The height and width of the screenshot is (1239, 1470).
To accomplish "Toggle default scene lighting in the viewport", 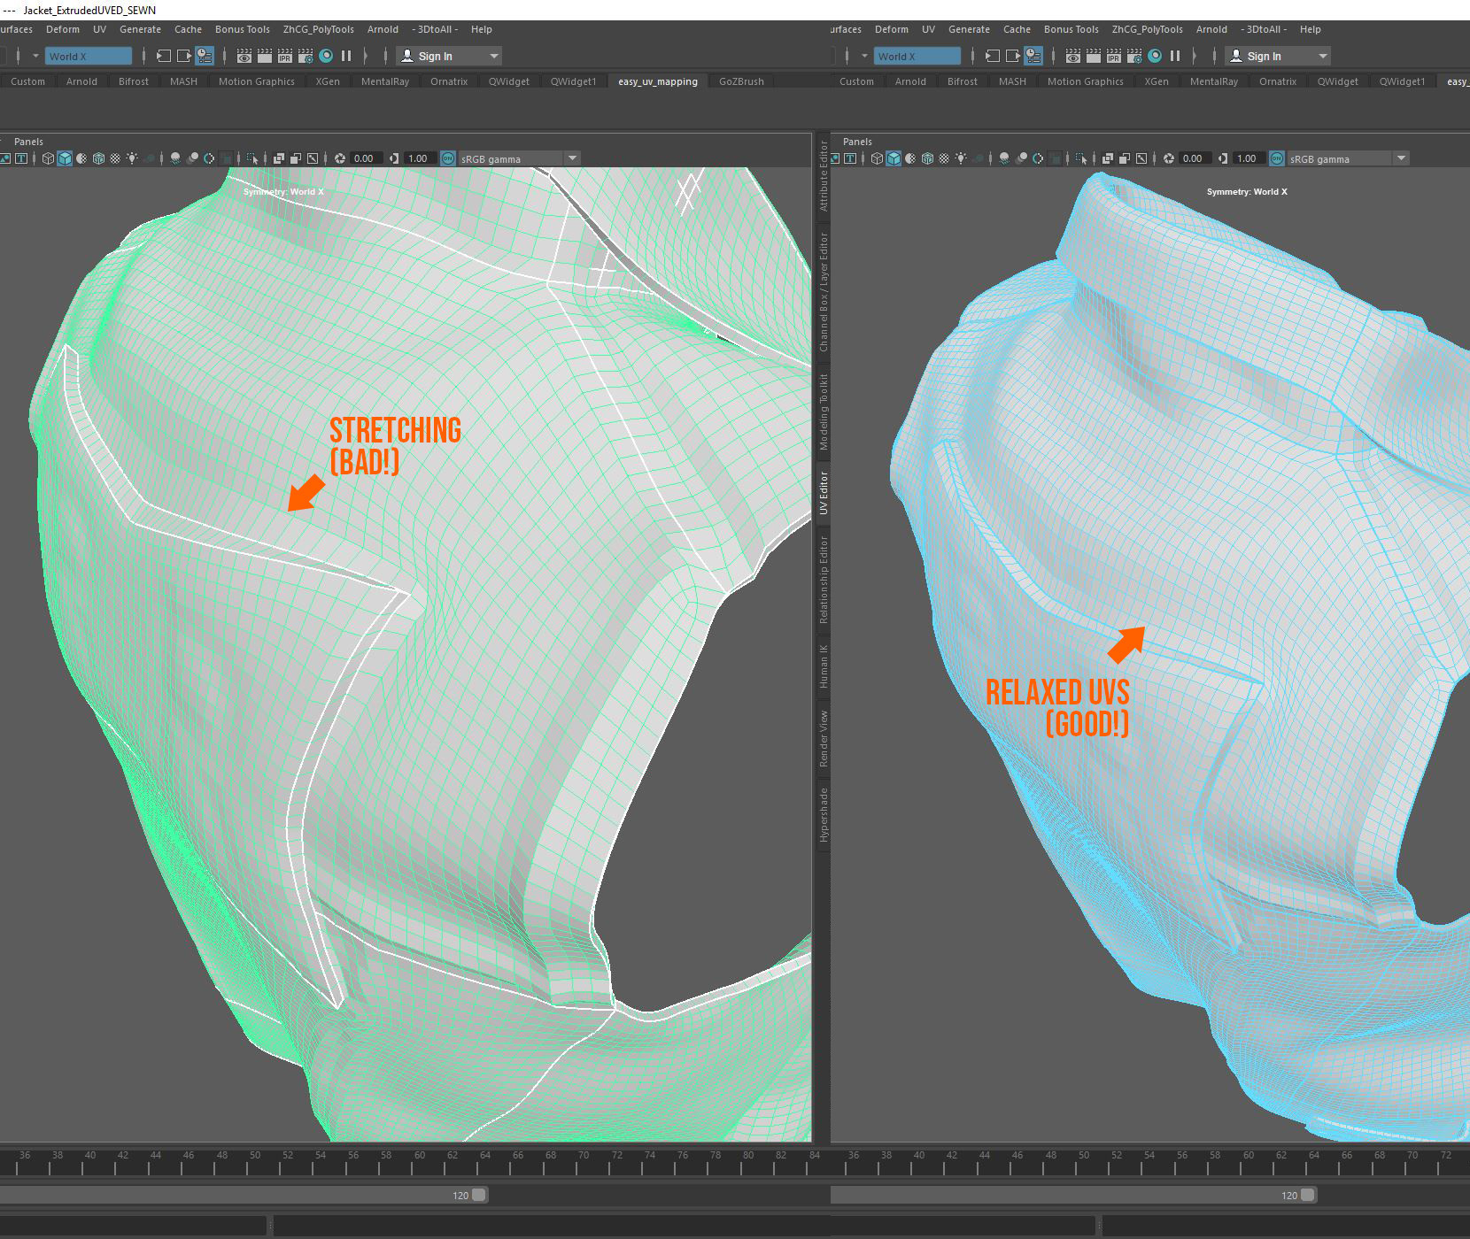I will [x=133, y=158].
